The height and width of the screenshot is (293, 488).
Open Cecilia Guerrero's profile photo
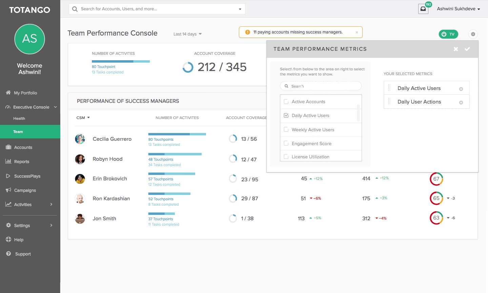pyautogui.click(x=80, y=139)
